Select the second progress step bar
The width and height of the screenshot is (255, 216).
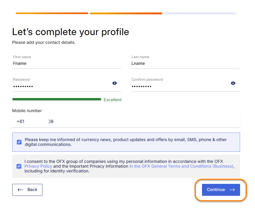(126, 13)
